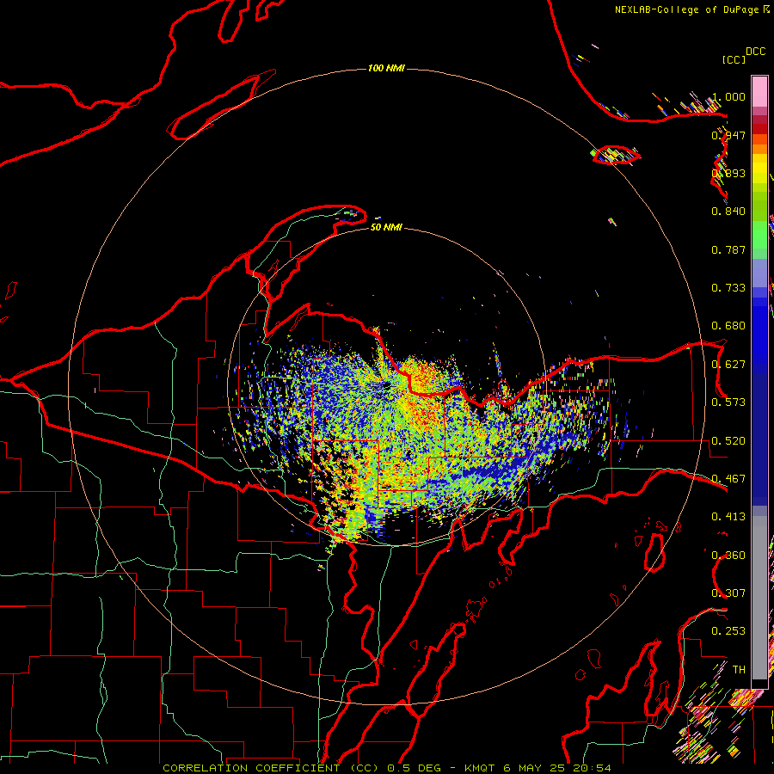This screenshot has width=774, height=774.
Task: Click the bright green band on color scale
Action: click(x=759, y=235)
